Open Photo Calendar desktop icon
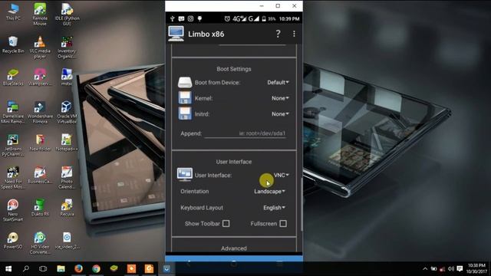 (x=67, y=177)
